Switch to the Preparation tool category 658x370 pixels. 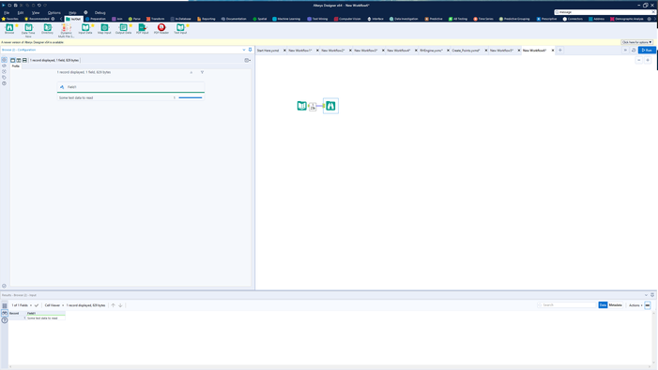pyautogui.click(x=96, y=19)
